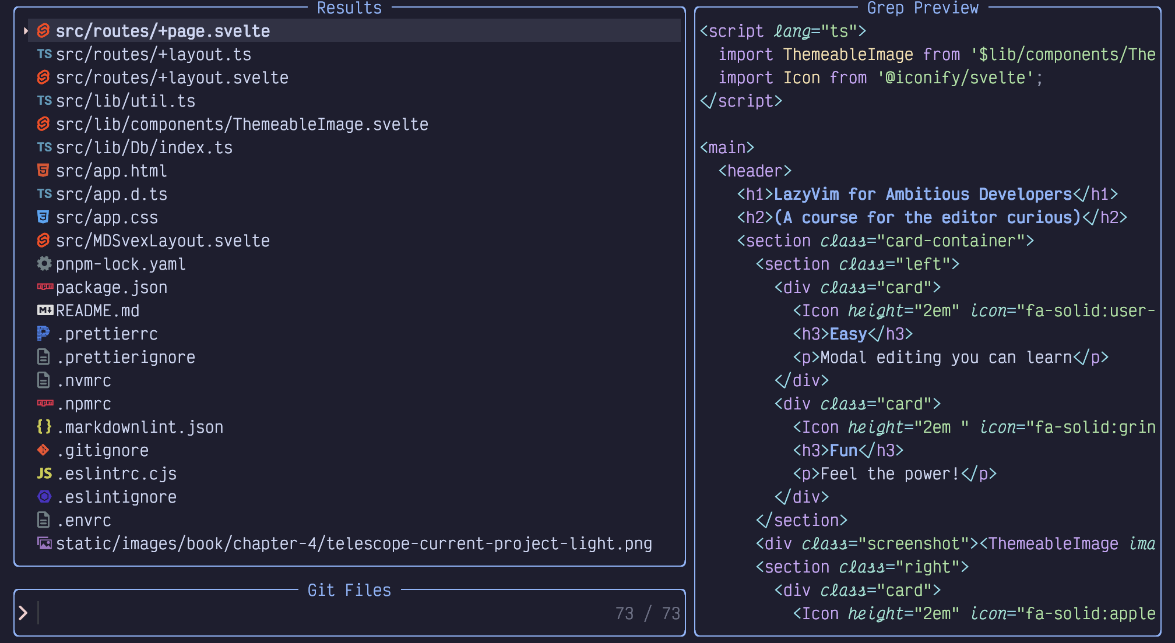Click the prompt chevron in Git Files
1175x643 pixels.
23,613
